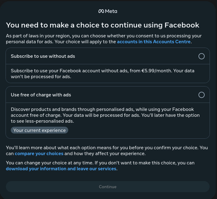Click the 'Use free of charge with ads' title
Screen dimensions: 217x199
coord(41,95)
